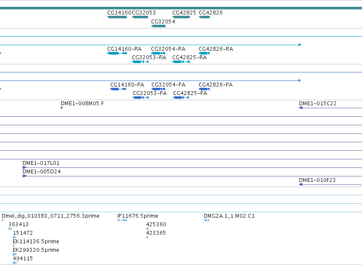
Task: Click the DME1-005D24 label
Action: 42,172
